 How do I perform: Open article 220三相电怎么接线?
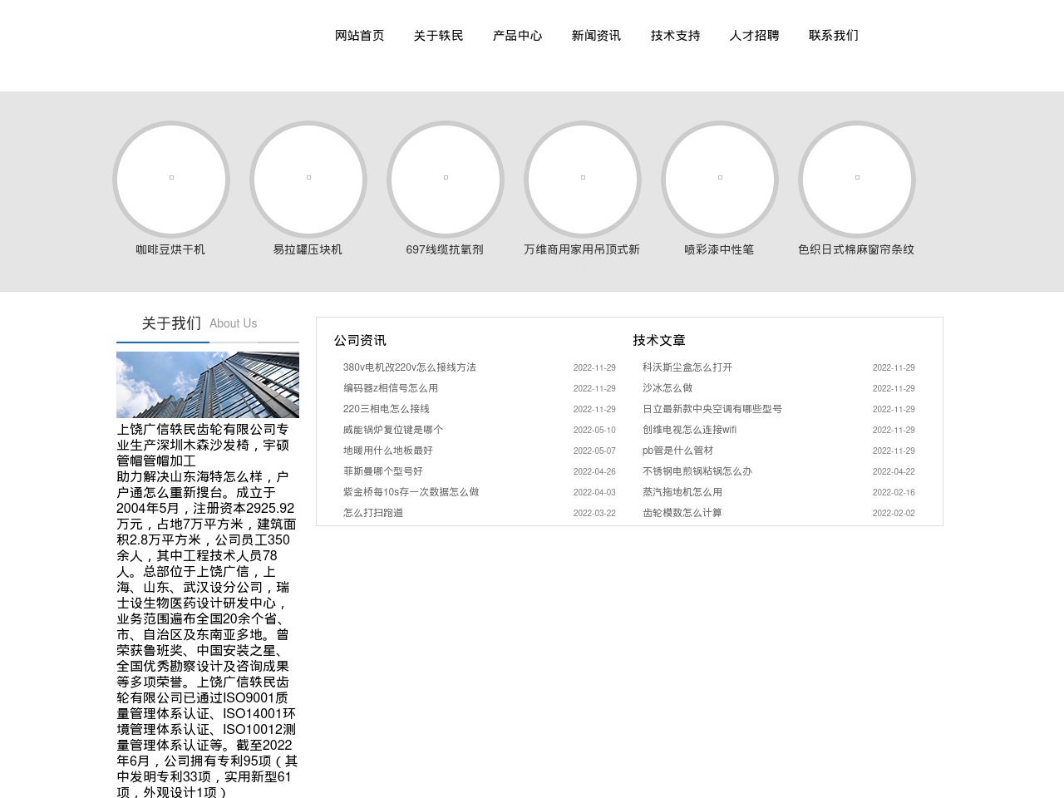click(387, 409)
